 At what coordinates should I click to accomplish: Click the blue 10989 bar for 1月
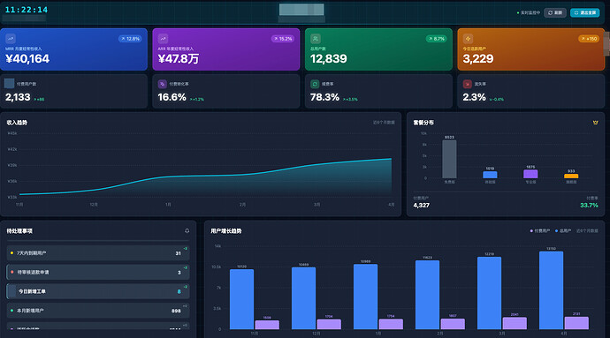[365, 297]
